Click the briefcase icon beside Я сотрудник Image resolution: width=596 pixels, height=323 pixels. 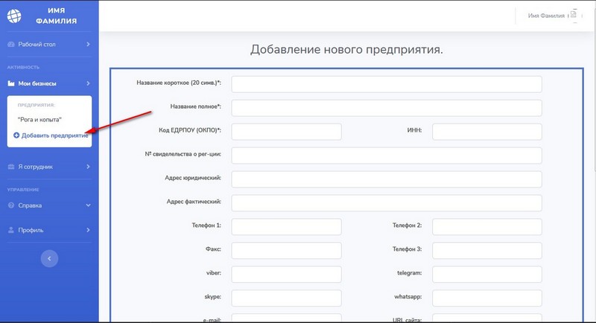[11, 167]
